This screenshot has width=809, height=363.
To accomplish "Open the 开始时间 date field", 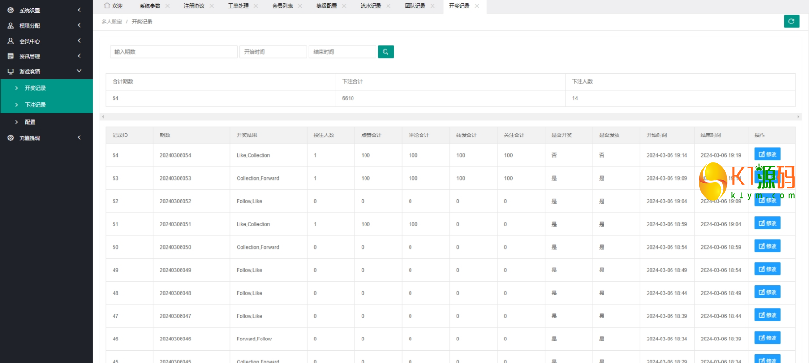I will point(273,52).
